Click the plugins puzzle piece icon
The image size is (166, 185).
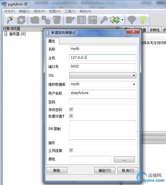click(x=115, y=20)
